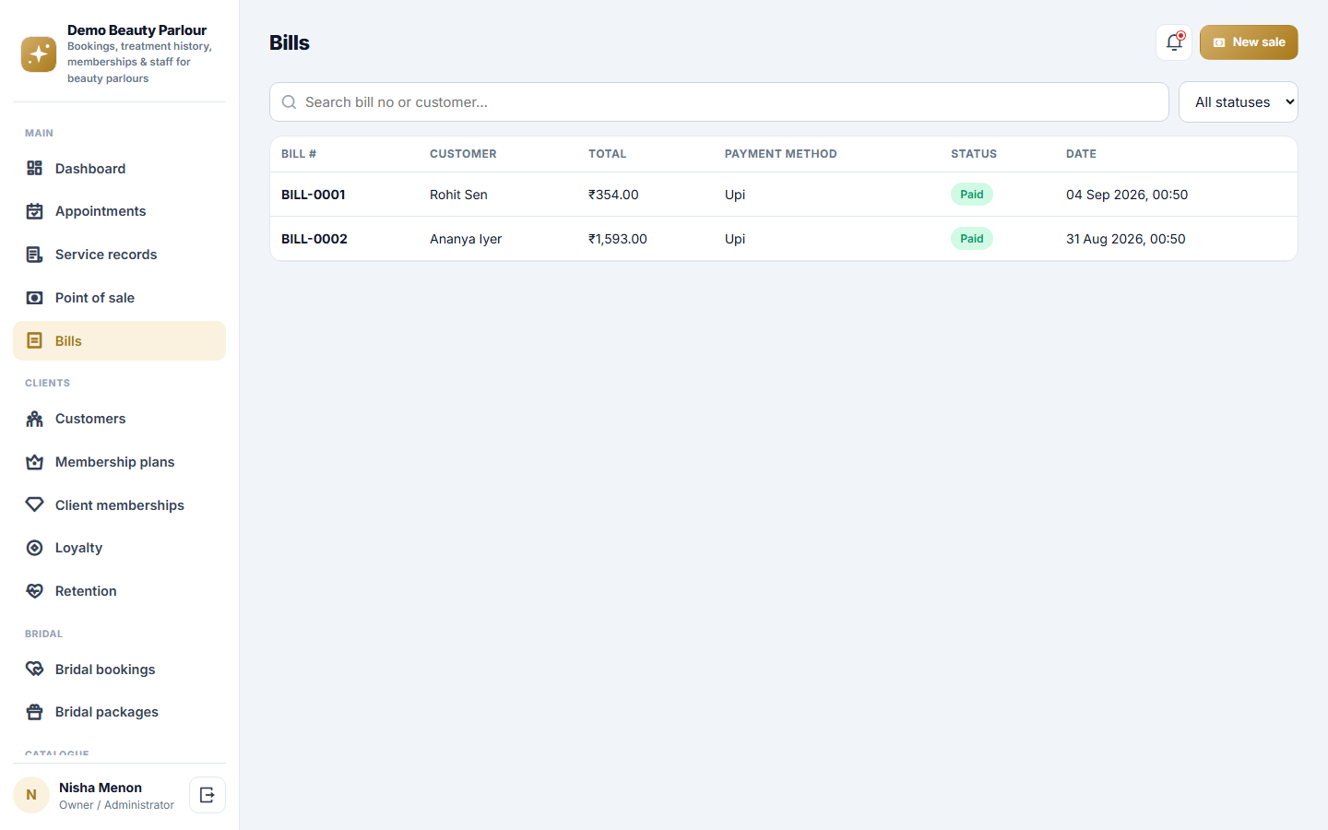Screen dimensions: 1328x830
Task: Click the N avatar of Nisha Menon
Action: point(31,795)
